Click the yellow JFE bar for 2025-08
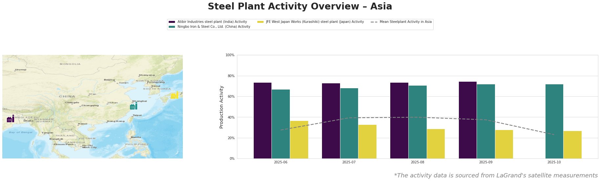The width and height of the screenshot is (600, 181). [x=436, y=144]
